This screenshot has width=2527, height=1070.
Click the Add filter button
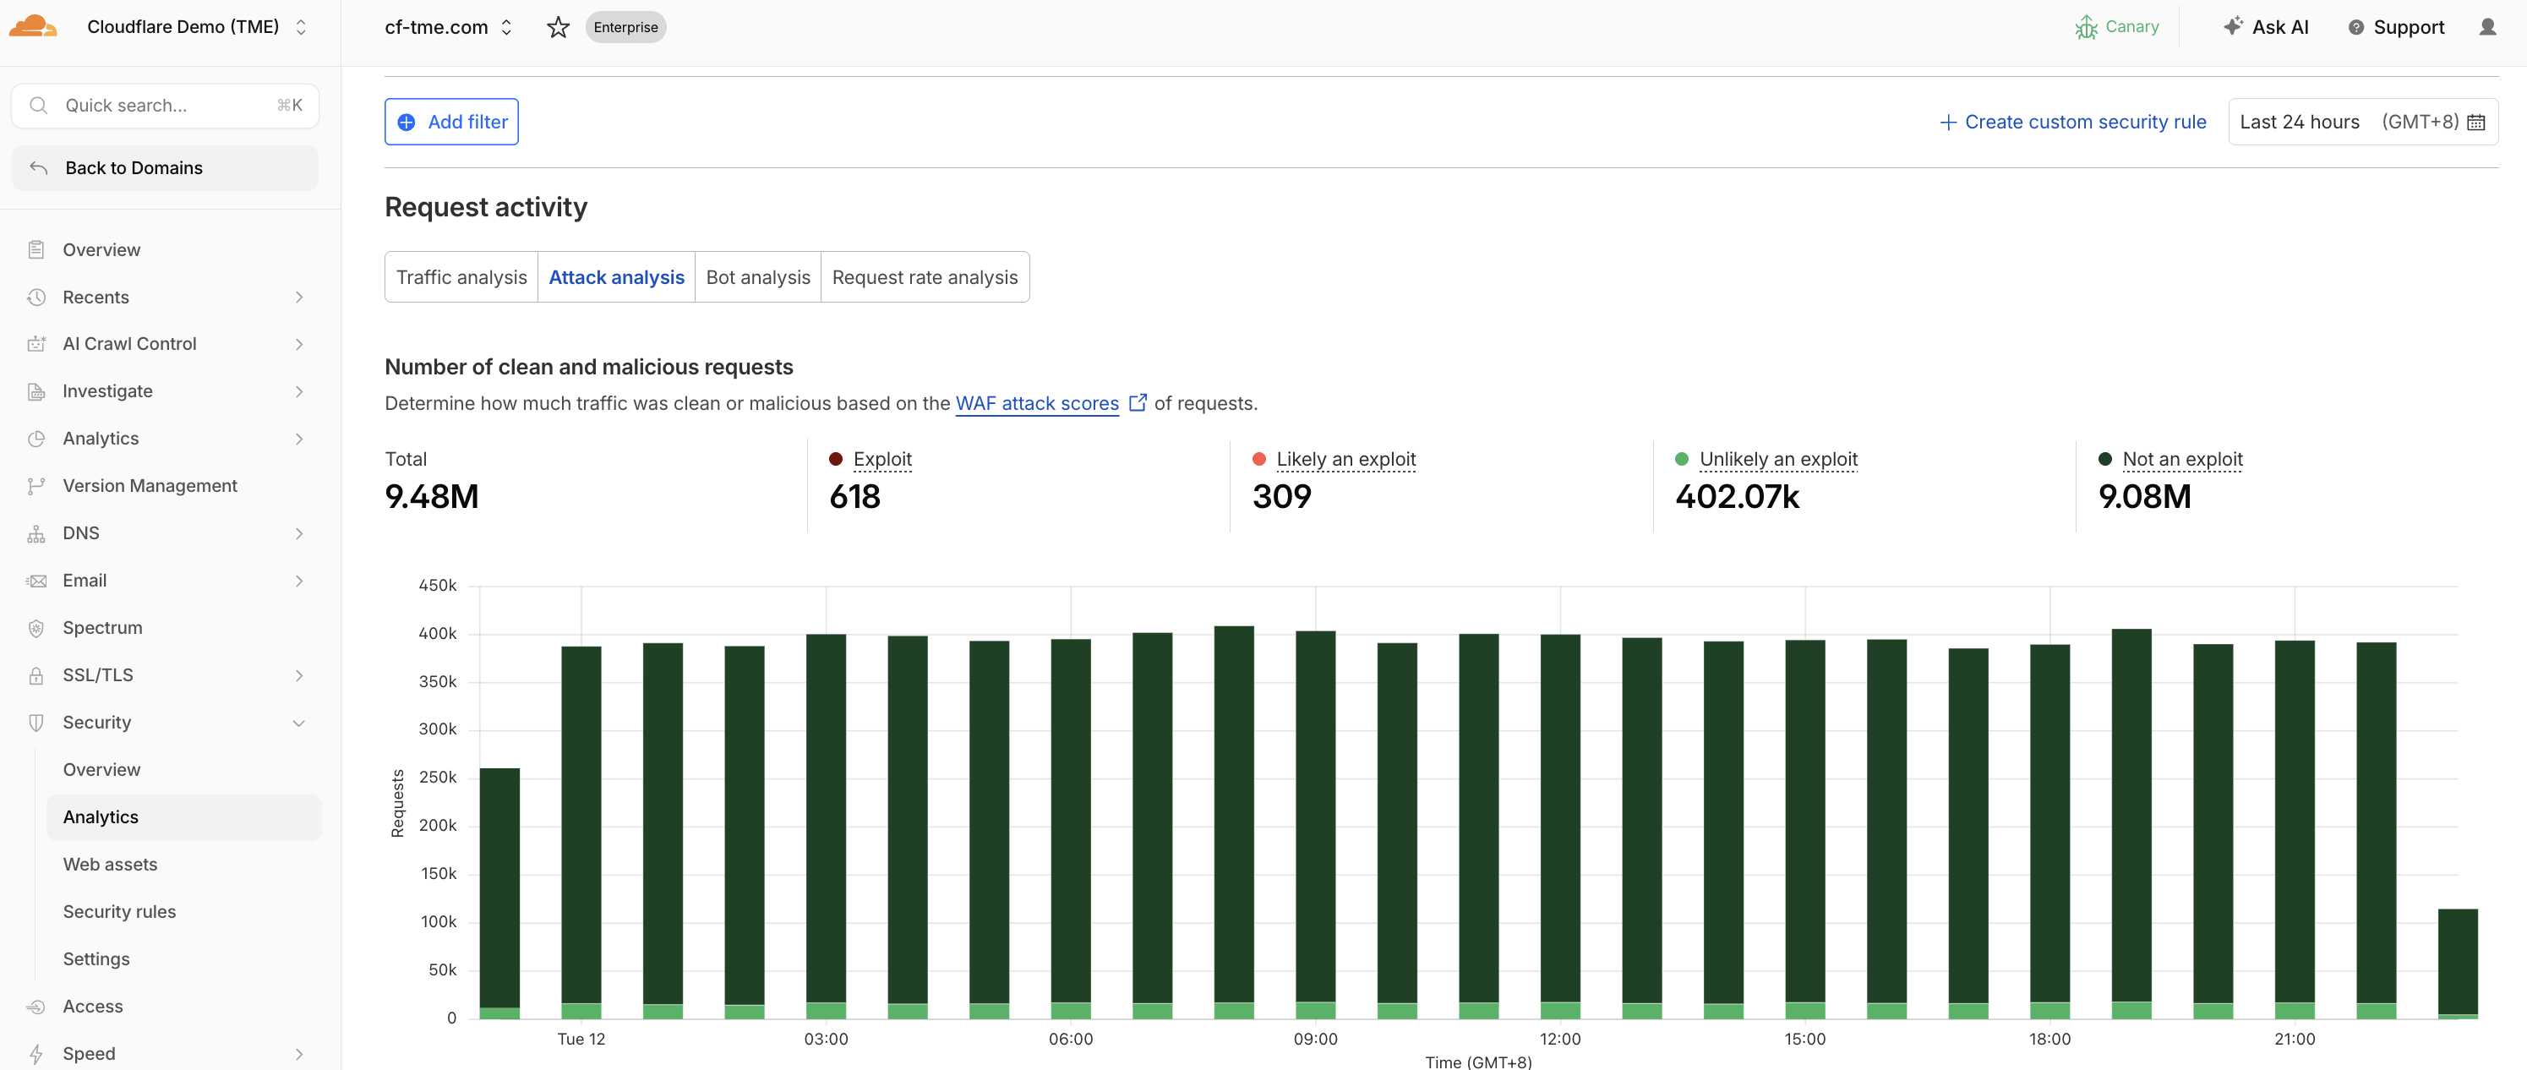(451, 122)
